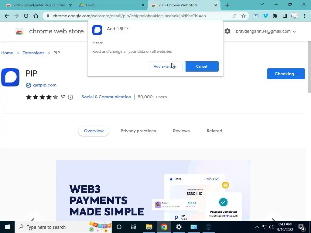Select the Reviews tab

point(181,131)
